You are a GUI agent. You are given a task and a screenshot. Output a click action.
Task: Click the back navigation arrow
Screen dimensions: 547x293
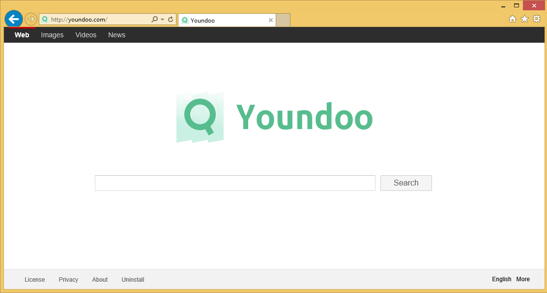[13, 19]
